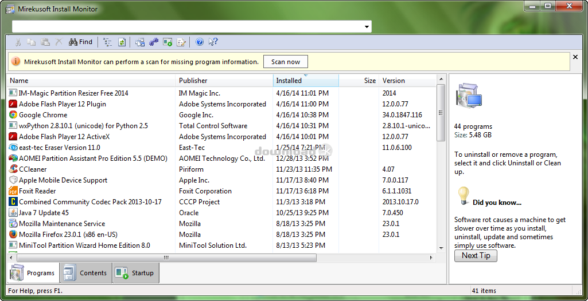The width and height of the screenshot is (588, 301).
Task: Click the vertical scrollbar down arrow
Action: (x=441, y=248)
